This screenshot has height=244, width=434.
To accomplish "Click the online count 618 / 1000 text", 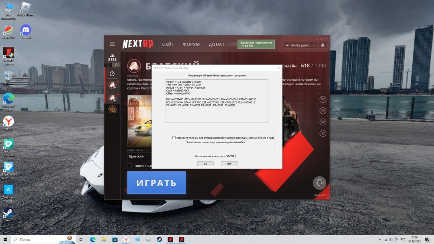I will (313, 66).
